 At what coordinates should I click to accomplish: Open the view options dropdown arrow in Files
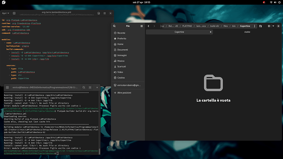coord(273,26)
